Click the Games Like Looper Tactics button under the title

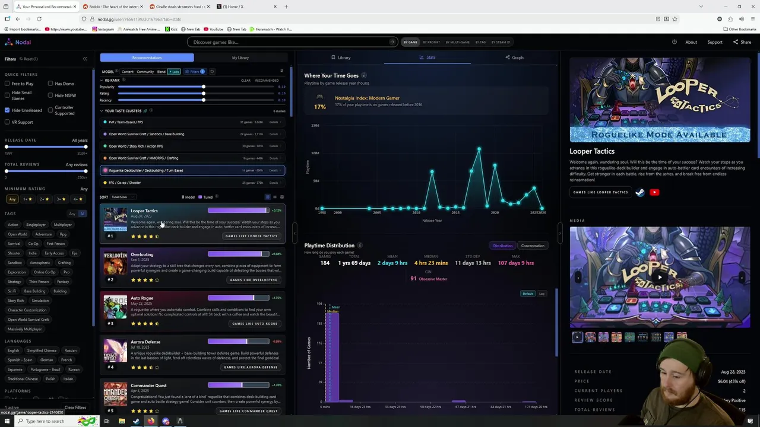tap(600, 192)
